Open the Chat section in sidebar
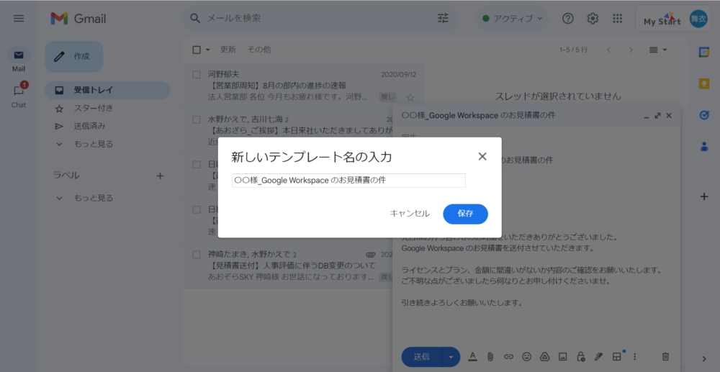 click(x=19, y=95)
